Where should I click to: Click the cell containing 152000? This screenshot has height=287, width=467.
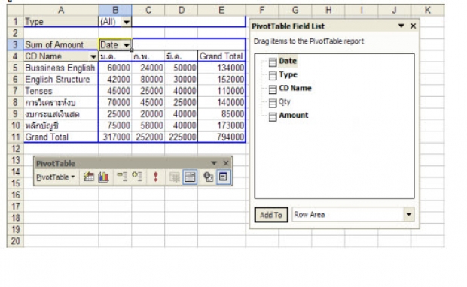pos(221,80)
